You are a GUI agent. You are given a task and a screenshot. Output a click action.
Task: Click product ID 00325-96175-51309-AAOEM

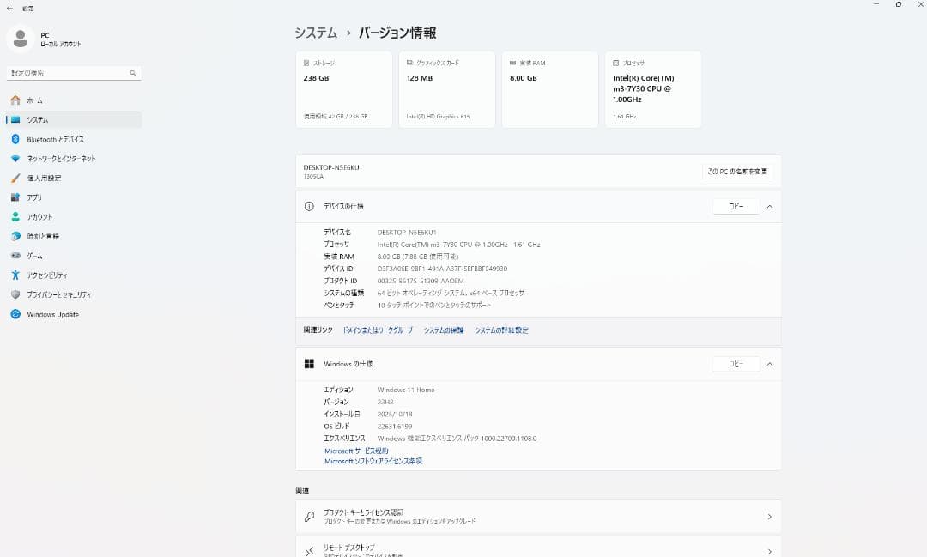(421, 281)
